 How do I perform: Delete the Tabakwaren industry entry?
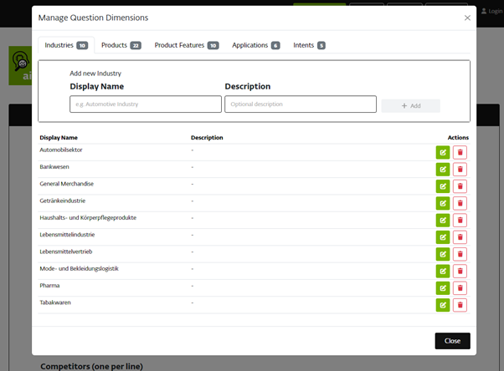460,305
